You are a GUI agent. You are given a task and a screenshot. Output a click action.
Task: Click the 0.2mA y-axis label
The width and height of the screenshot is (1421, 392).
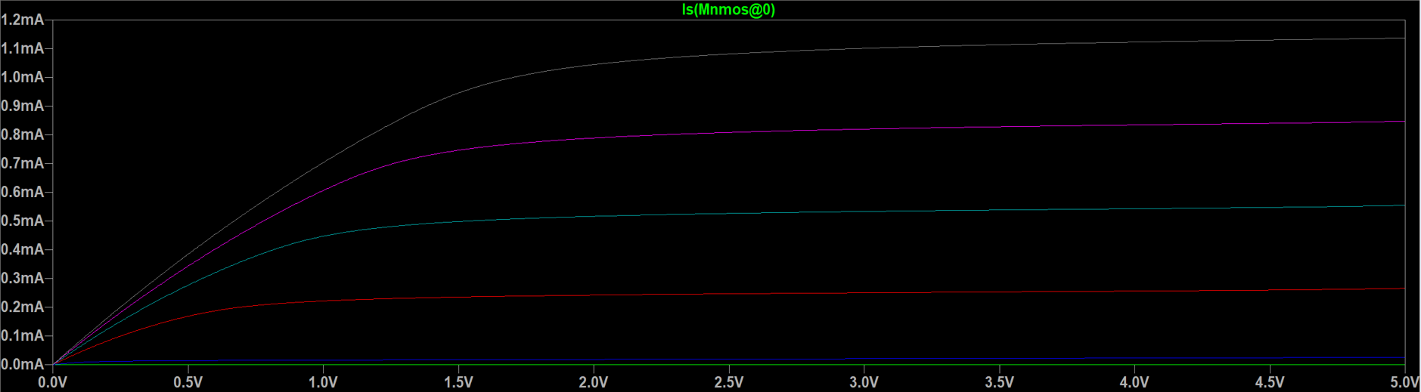click(x=22, y=307)
